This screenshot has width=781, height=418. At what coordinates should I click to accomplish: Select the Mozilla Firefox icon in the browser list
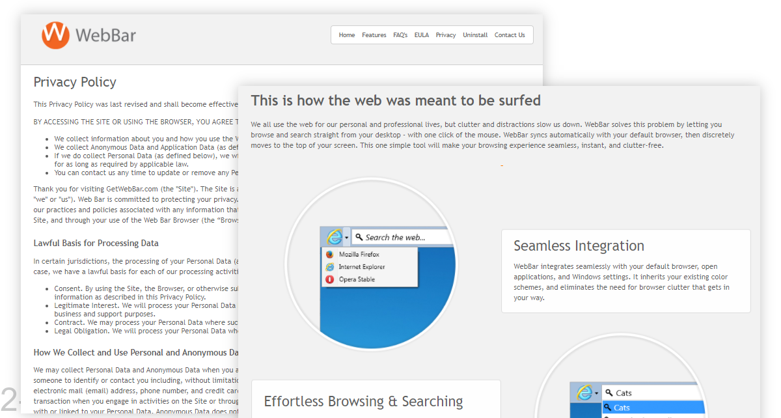(330, 254)
